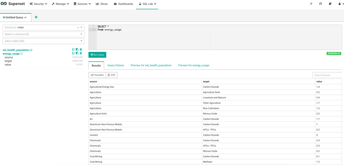Click the query time badge 00:00:00.47

[x=334, y=53]
